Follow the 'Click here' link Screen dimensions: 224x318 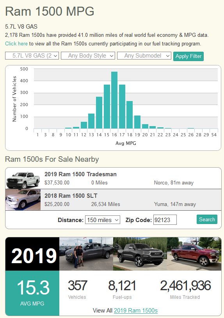tap(16, 43)
